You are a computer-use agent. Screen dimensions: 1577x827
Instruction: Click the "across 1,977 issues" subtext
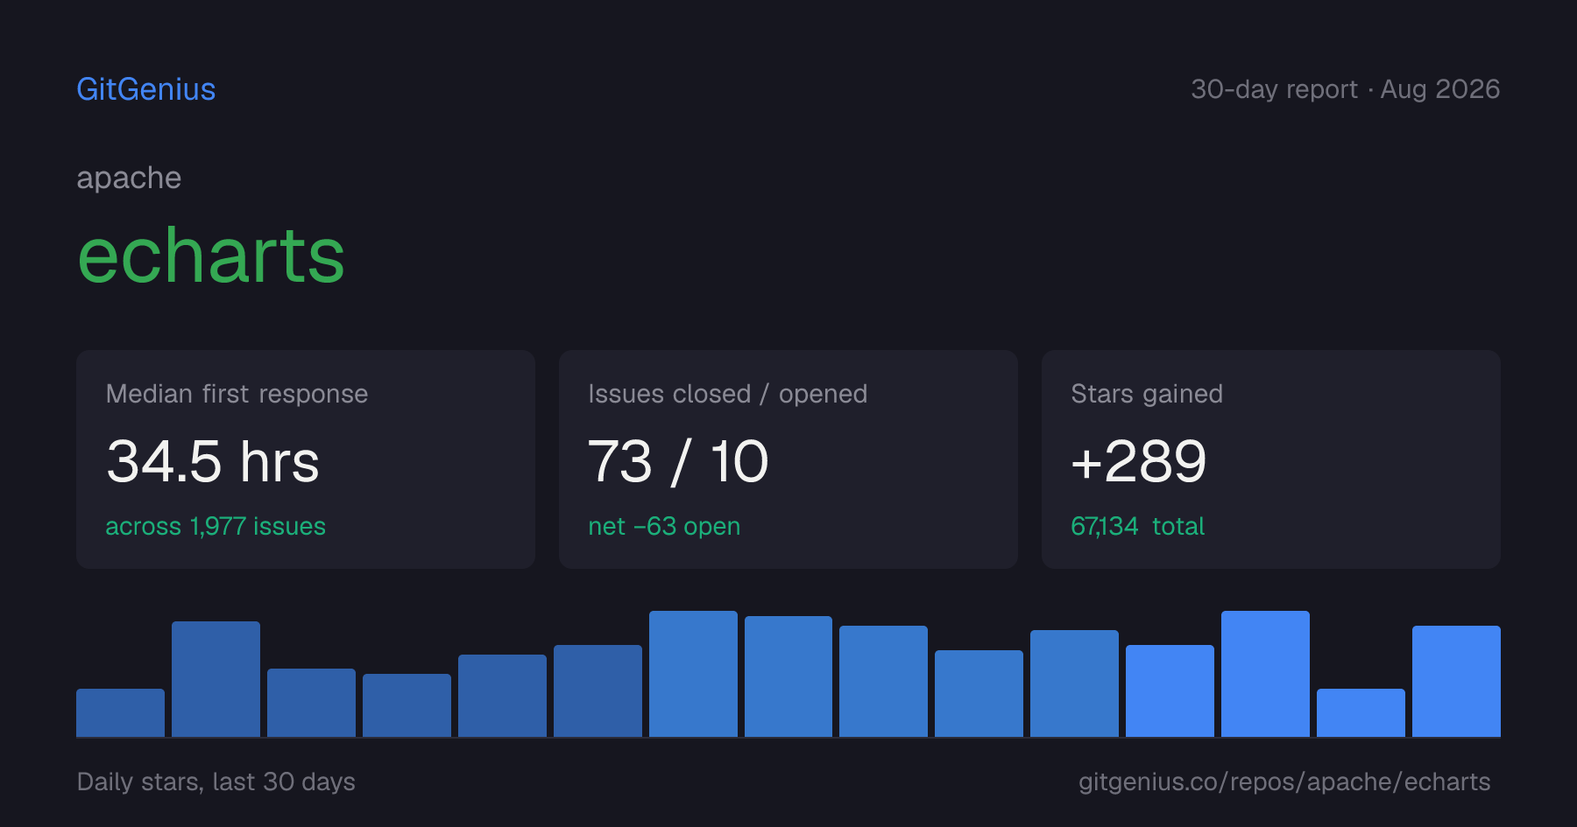[x=216, y=526]
